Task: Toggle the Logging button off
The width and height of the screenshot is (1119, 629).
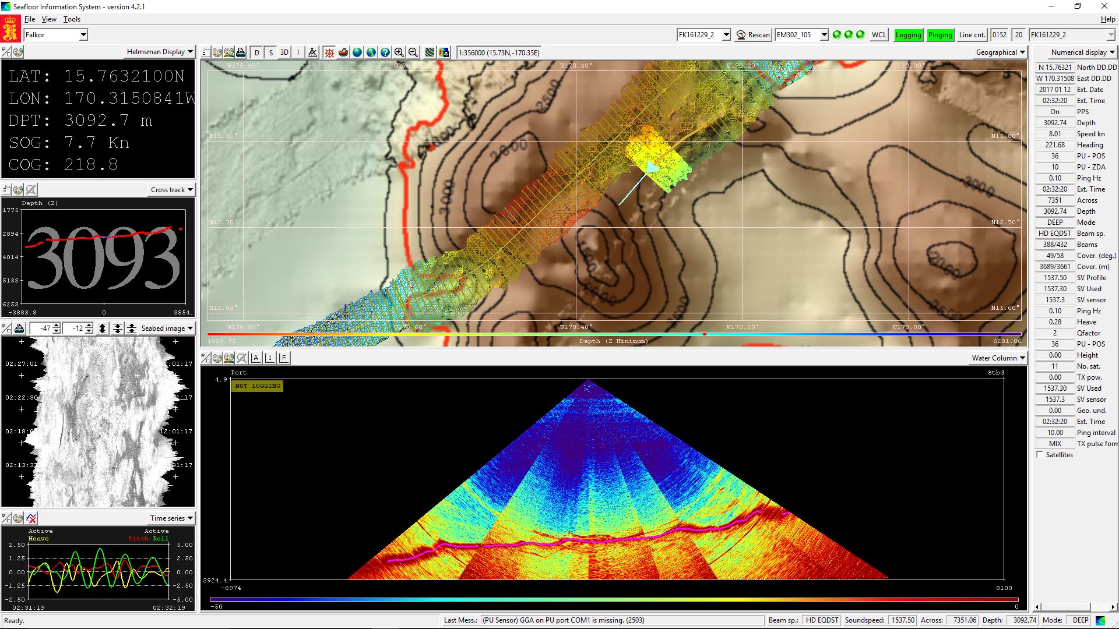Action: (908, 35)
